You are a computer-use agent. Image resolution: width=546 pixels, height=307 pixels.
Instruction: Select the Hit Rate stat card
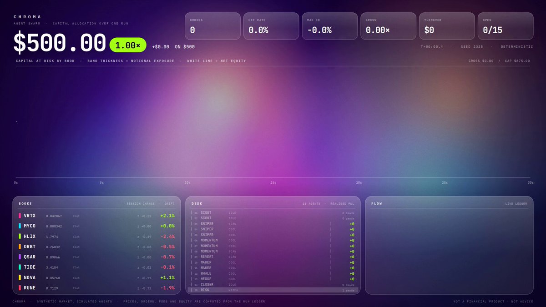271,26
